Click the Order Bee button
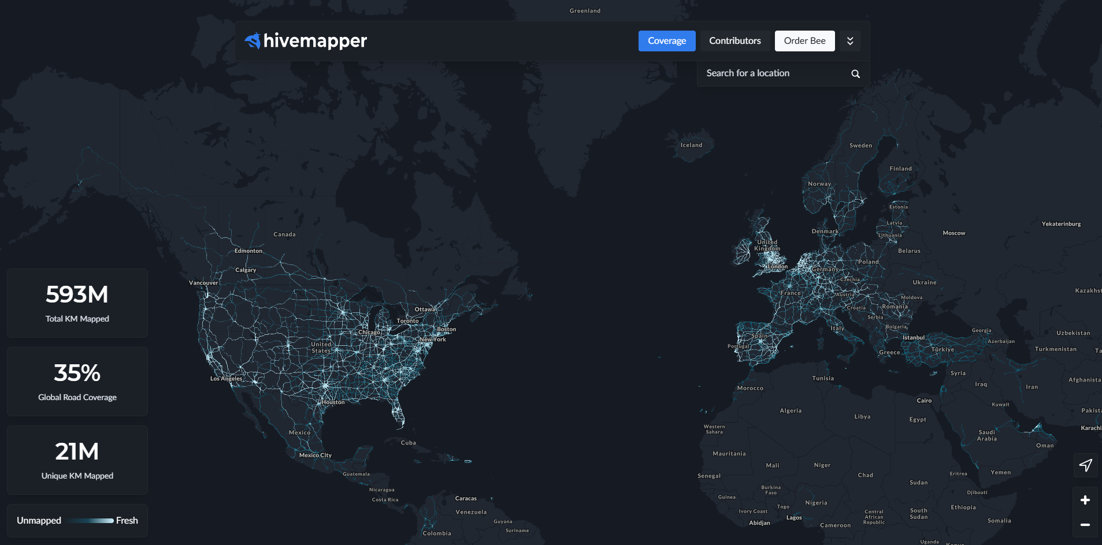The height and width of the screenshot is (545, 1102). (x=804, y=40)
